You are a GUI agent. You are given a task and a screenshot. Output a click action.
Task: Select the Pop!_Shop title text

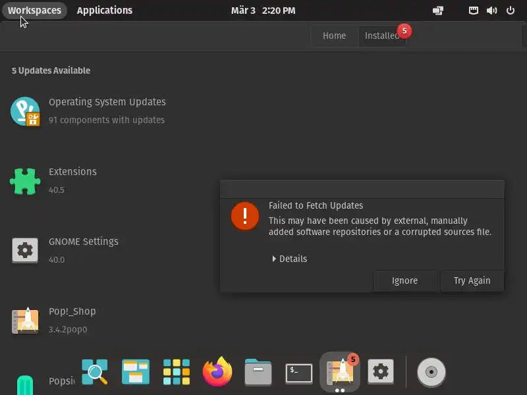pyautogui.click(x=72, y=311)
